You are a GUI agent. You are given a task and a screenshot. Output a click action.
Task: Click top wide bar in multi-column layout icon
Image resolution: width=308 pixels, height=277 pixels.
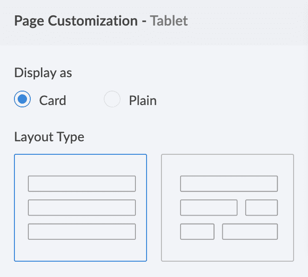point(229,184)
